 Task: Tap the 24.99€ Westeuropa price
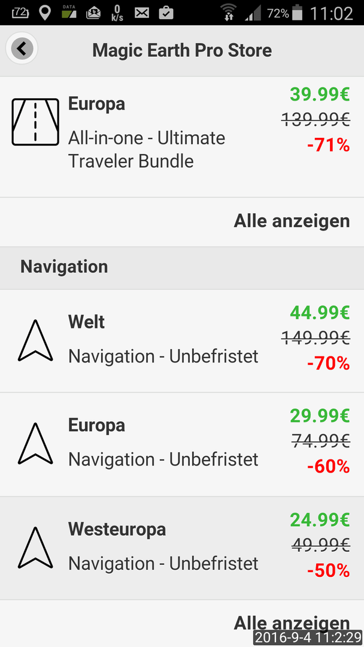[320, 519]
